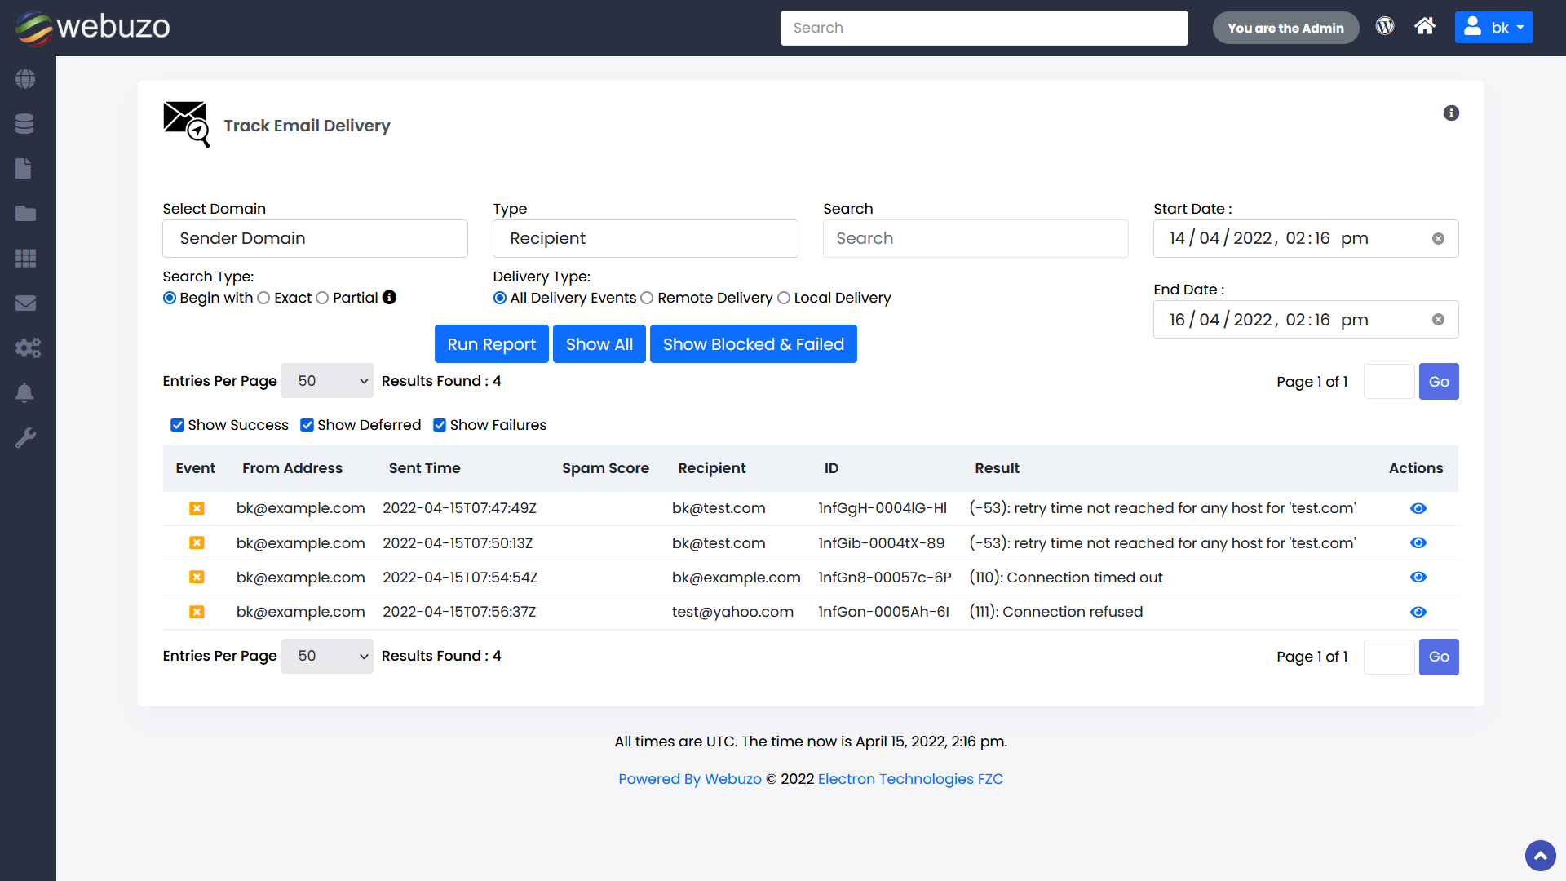Expand the bk user account menu

pos(1494,27)
